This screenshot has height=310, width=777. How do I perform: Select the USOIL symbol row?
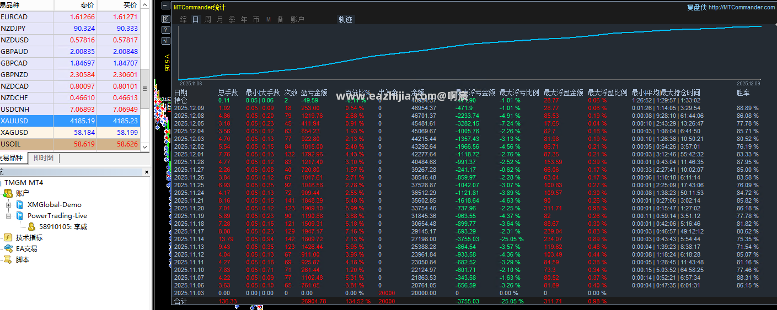tap(70, 144)
